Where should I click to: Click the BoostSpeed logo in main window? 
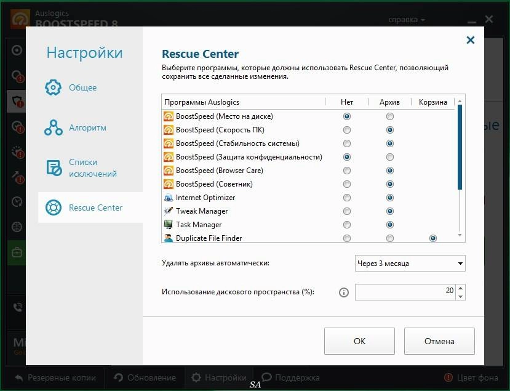20,18
